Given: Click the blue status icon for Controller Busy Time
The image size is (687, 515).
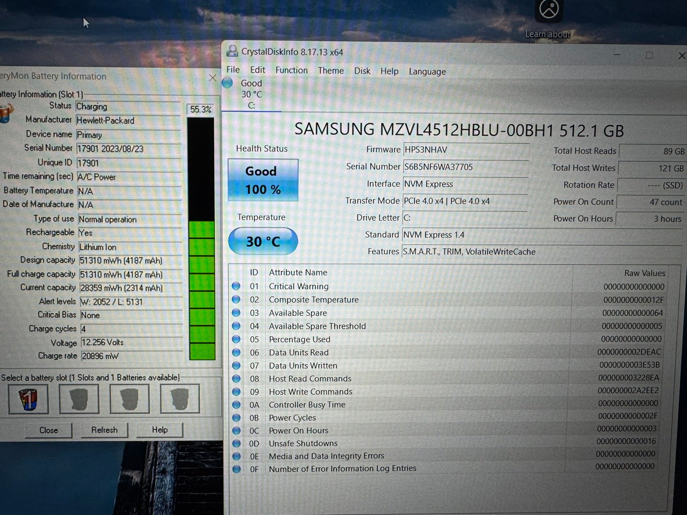Looking at the screenshot, I should point(236,404).
